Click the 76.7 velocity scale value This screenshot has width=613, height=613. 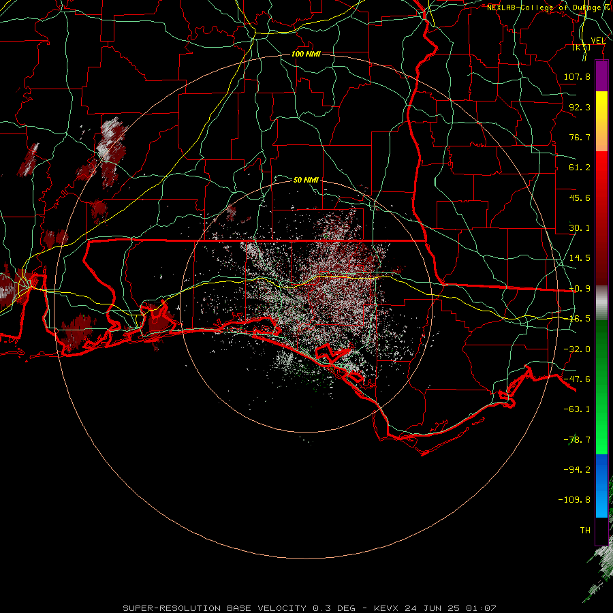[580, 137]
